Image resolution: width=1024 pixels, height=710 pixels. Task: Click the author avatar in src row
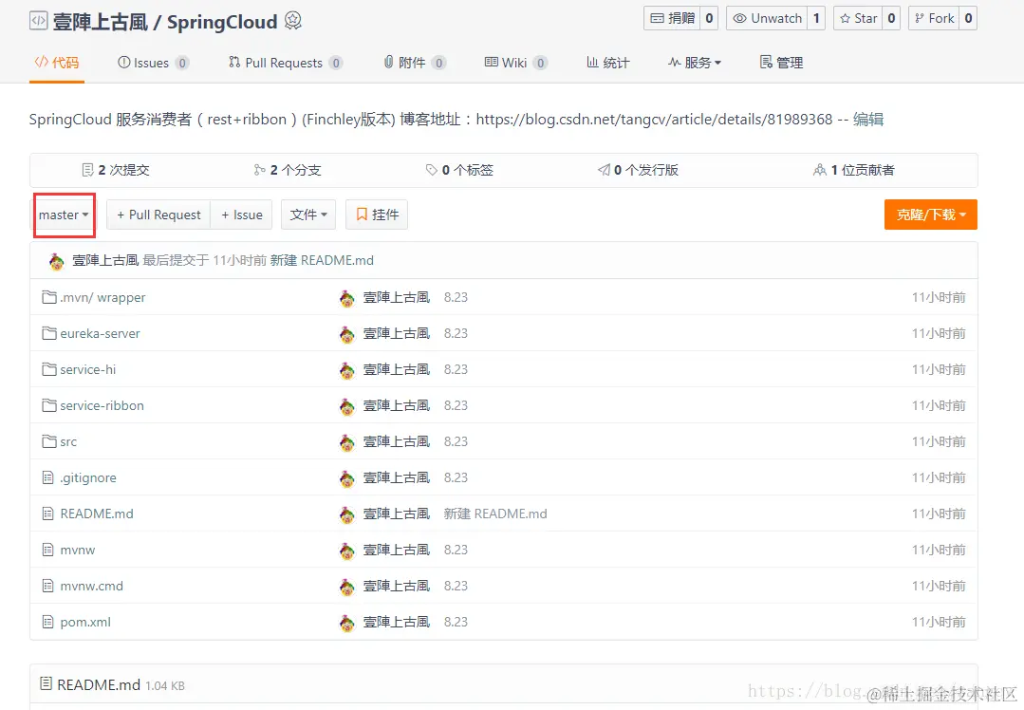346,443
